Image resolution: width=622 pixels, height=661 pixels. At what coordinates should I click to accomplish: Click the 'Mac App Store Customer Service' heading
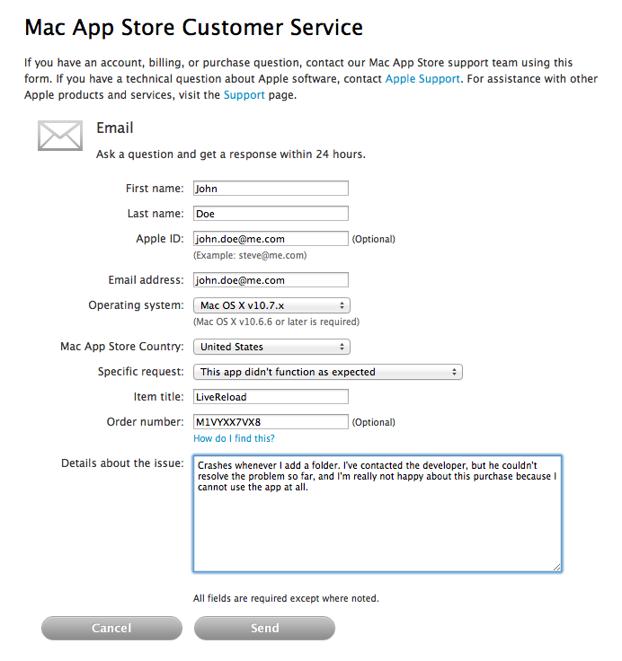click(x=193, y=28)
